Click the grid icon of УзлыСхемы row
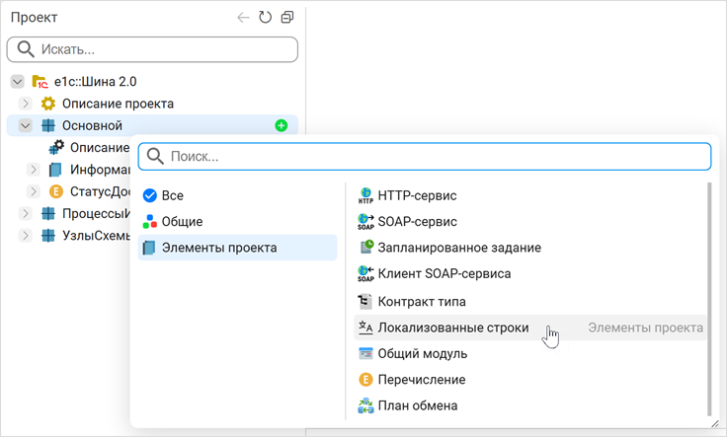 pos(48,236)
